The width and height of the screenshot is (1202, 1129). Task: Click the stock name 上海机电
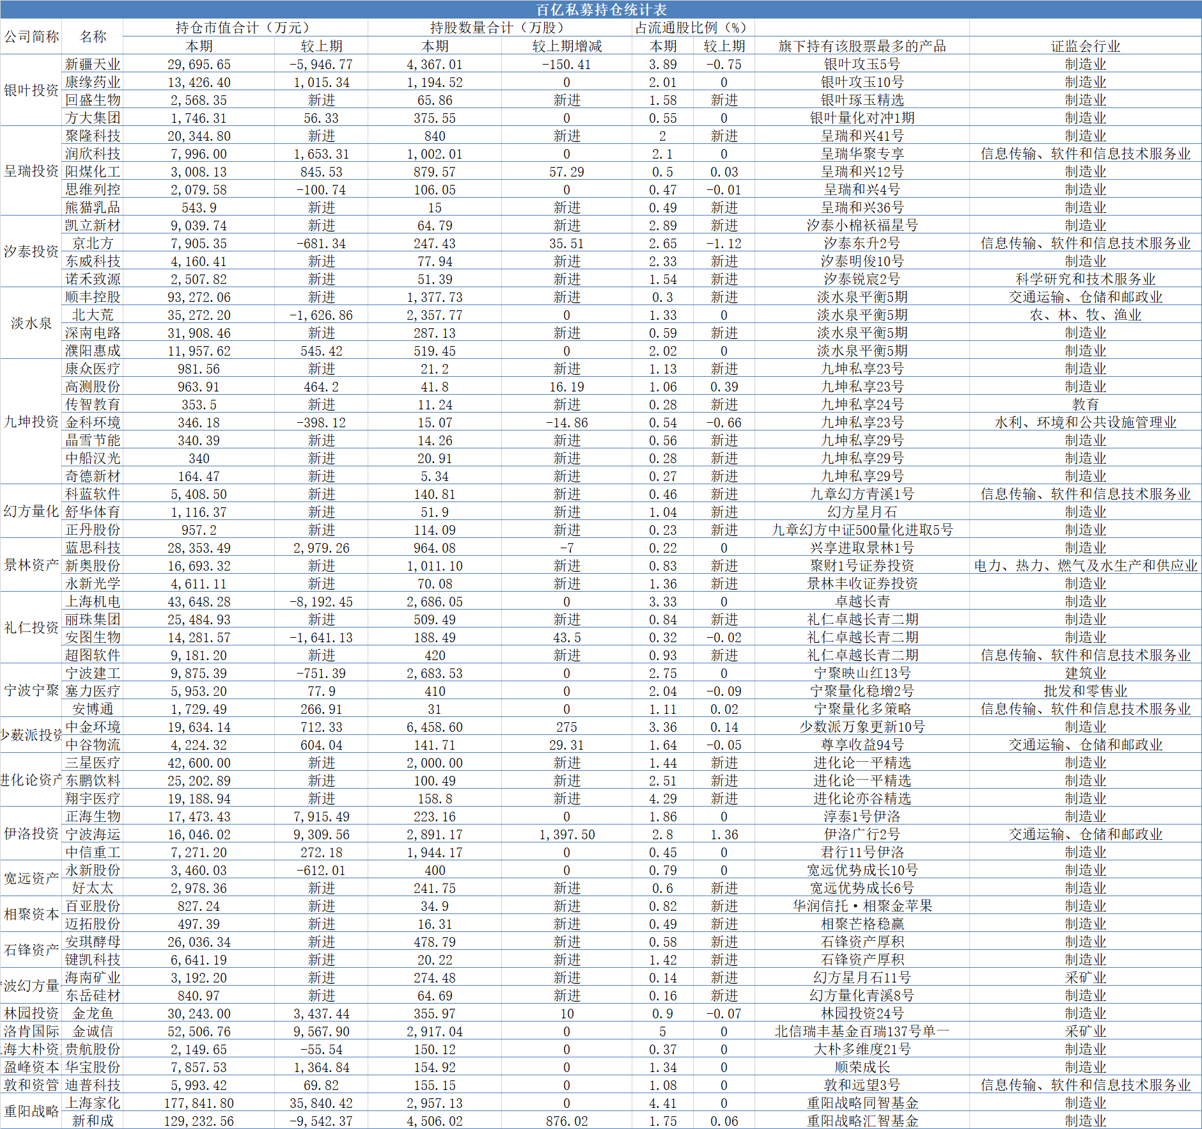[93, 601]
